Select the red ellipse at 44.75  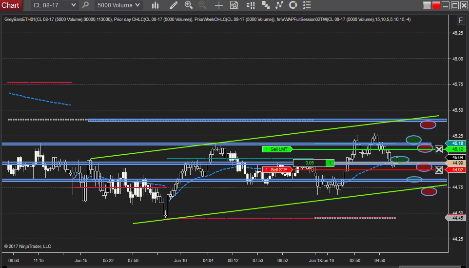pyautogui.click(x=429, y=191)
